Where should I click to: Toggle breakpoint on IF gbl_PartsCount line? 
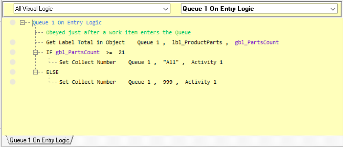tap(13, 52)
